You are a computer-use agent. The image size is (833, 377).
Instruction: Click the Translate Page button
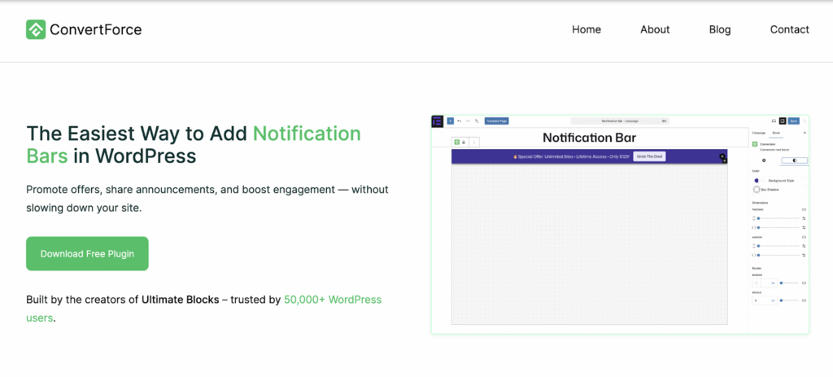[497, 121]
